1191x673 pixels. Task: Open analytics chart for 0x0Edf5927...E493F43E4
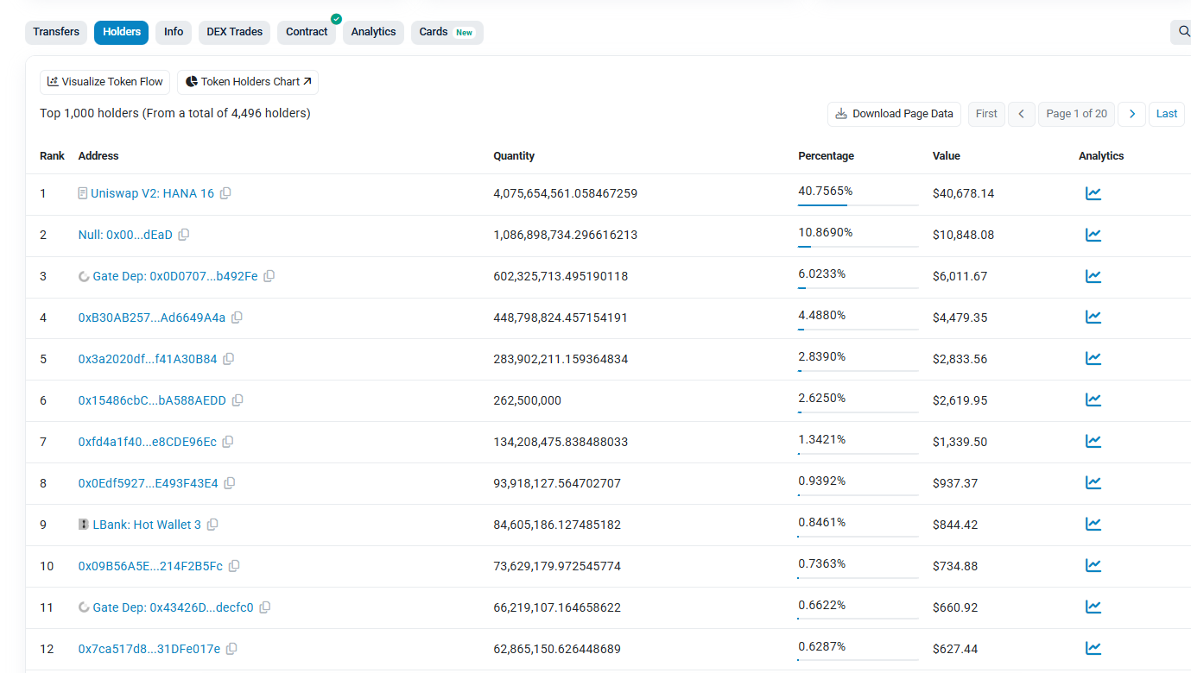[x=1093, y=483]
